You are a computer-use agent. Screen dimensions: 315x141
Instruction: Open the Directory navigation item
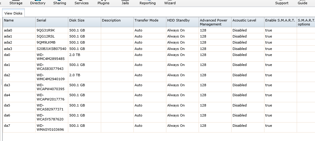[38, 3]
